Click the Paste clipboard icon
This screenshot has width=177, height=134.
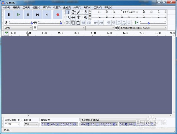point(78,23)
